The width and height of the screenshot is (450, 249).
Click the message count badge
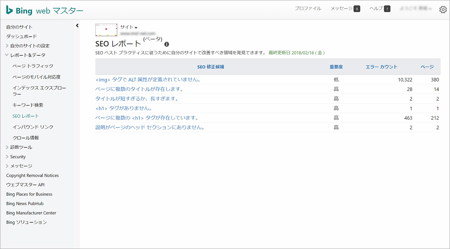coord(357,9)
